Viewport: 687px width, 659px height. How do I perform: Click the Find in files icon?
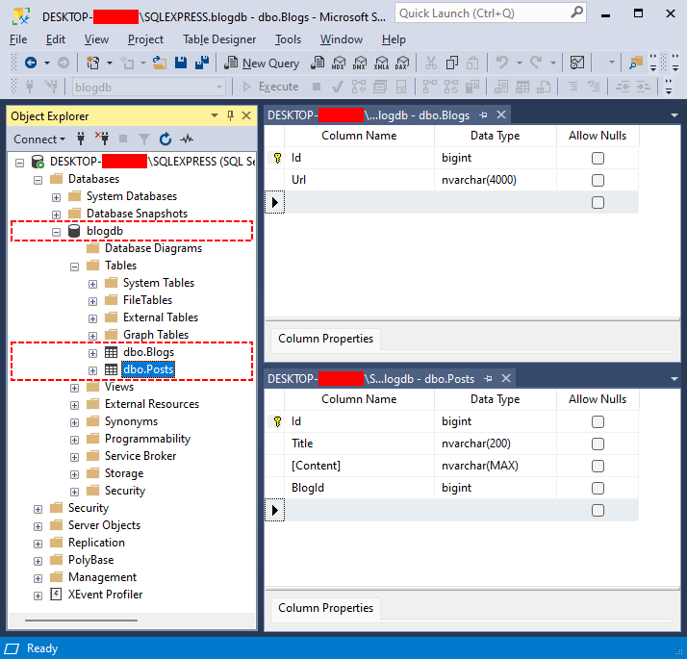(635, 63)
